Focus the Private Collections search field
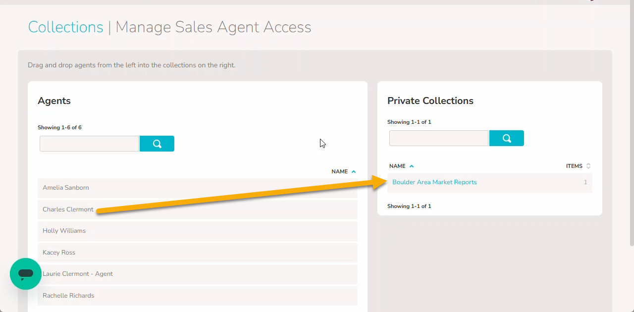634x312 pixels. [x=439, y=138]
